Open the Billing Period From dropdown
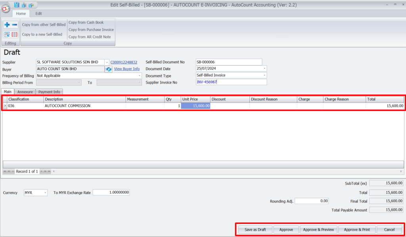406x237 pixels. (79, 83)
